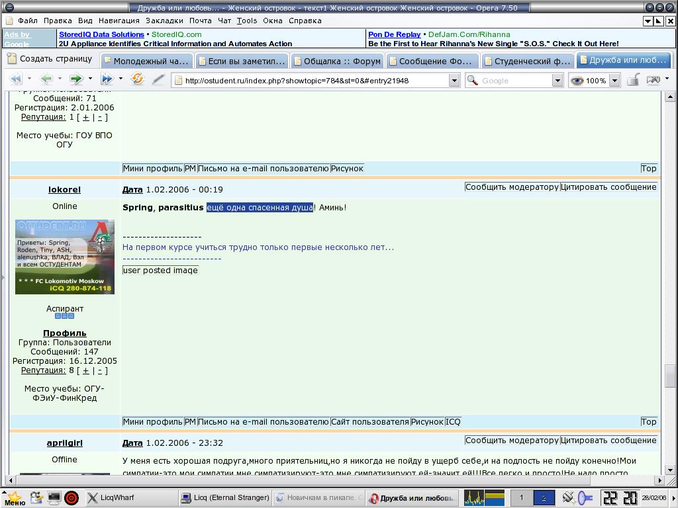This screenshot has height=508, width=678.
Task: Click the Top link on lokorel's post
Action: [648, 421]
